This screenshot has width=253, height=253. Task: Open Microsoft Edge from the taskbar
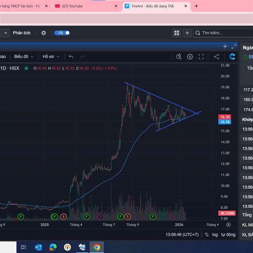pyautogui.click(x=53, y=247)
